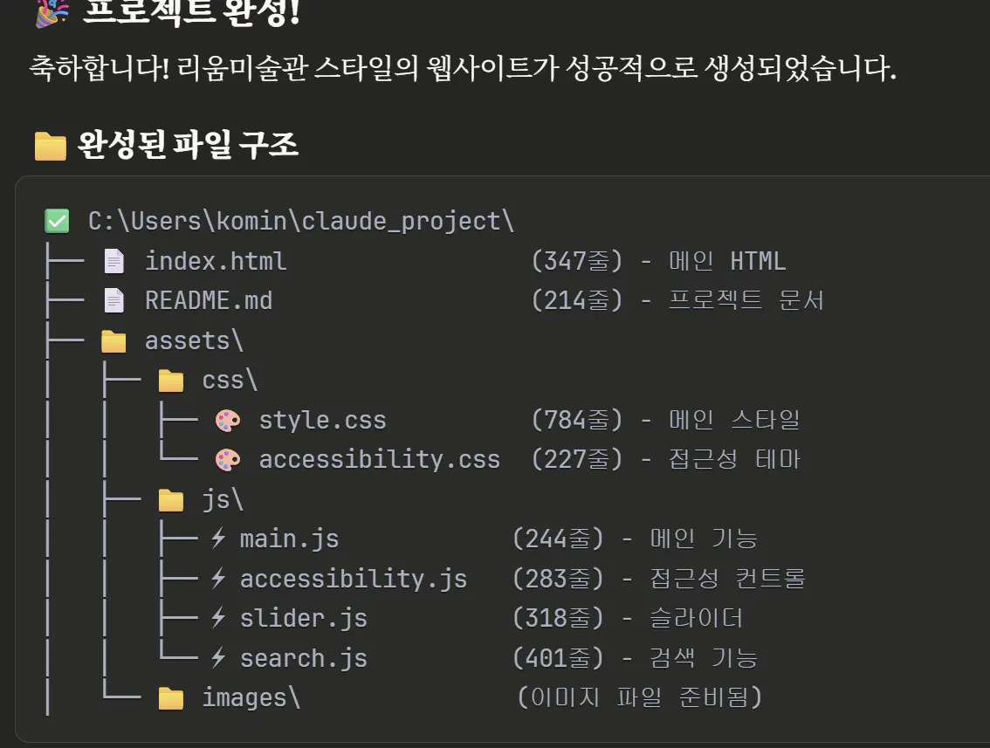990x748 pixels.
Task: Click the (401줄) line count text
Action: [x=558, y=658]
